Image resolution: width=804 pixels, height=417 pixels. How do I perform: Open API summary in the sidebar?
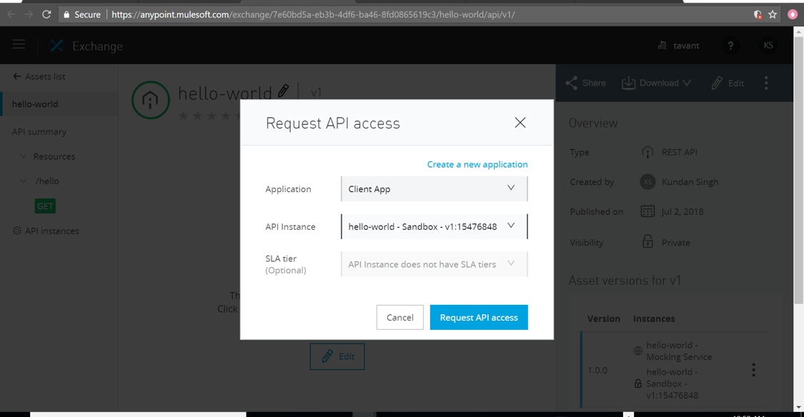click(x=39, y=131)
